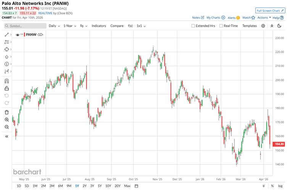Click the trash can delete icon
The width and height of the screenshot is (287, 191).
[x=6, y=112]
